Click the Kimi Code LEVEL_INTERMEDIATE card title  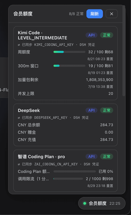42,35
